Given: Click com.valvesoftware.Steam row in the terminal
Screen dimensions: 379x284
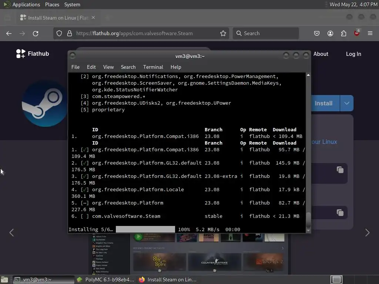Looking at the screenshot, I should (185, 216).
